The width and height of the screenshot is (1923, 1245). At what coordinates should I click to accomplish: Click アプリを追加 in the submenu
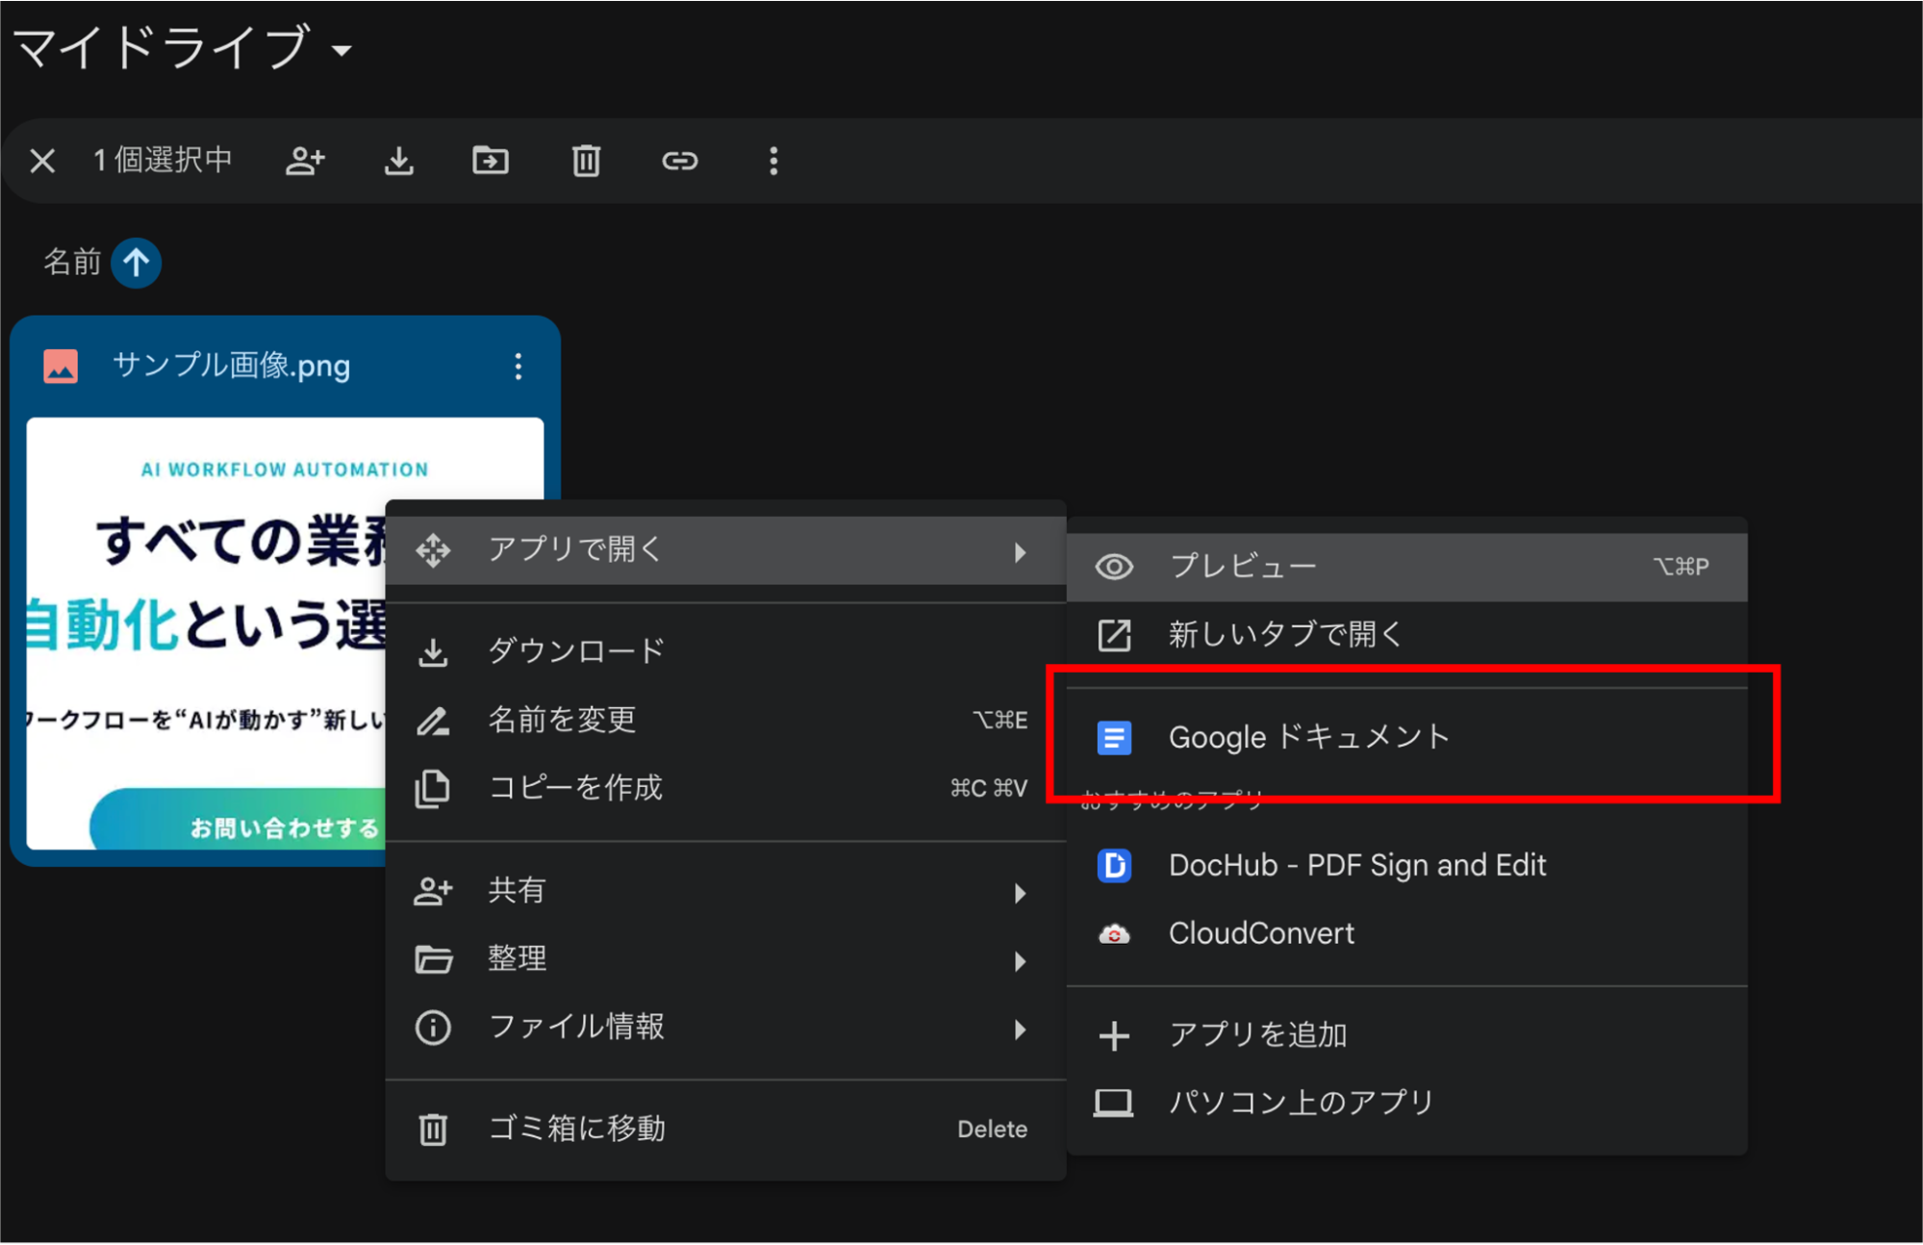click(1258, 1034)
